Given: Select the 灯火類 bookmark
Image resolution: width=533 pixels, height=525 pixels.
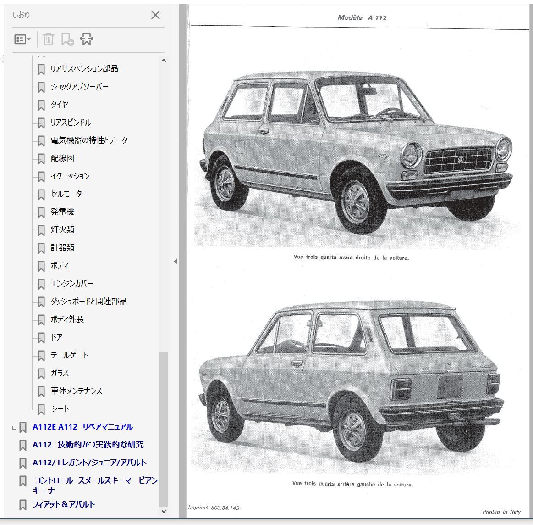Looking at the screenshot, I should tap(62, 230).
